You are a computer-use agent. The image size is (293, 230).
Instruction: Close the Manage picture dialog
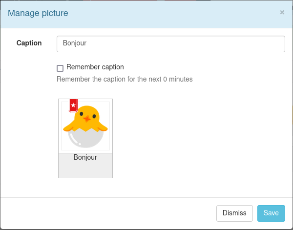coord(282,12)
